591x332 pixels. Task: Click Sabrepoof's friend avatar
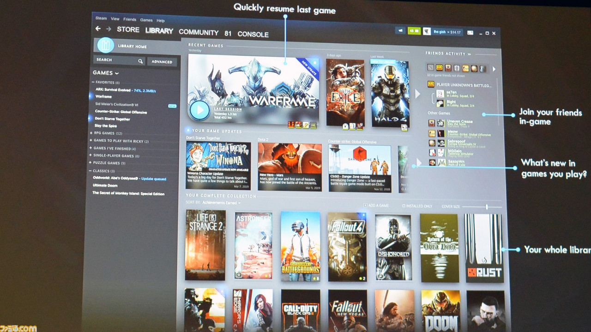click(441, 143)
